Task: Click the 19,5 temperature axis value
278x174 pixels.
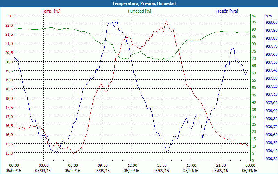Action: tap(9, 71)
